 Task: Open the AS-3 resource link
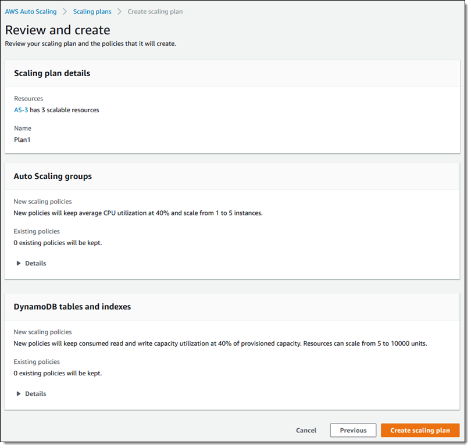21,110
